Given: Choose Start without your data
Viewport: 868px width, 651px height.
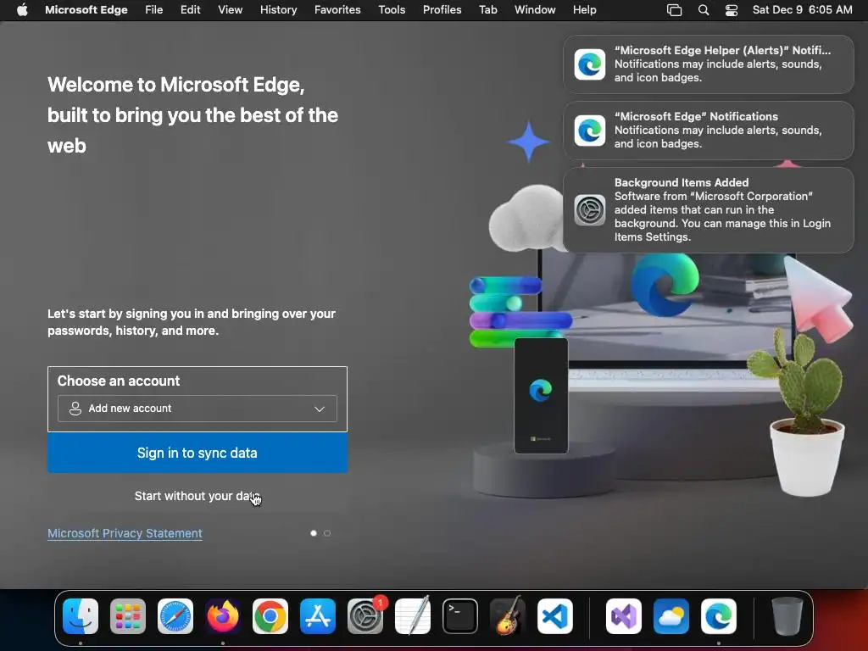Looking at the screenshot, I should click(197, 496).
